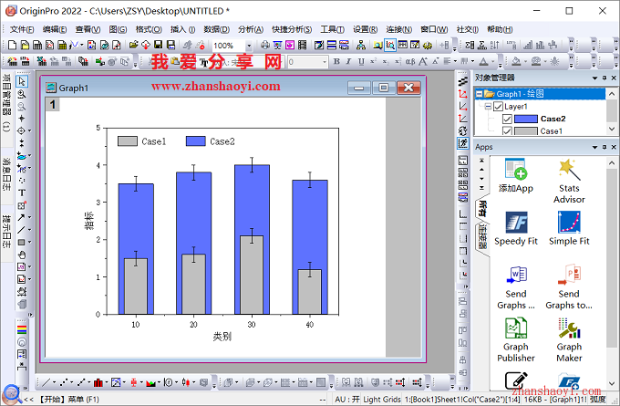Open Send Graphs to Word app
Viewport: 620px width, 406px height.
(516, 287)
